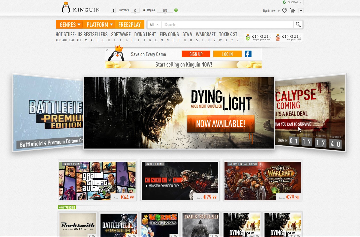Open Kinguin buyer protection badge

point(259,37)
